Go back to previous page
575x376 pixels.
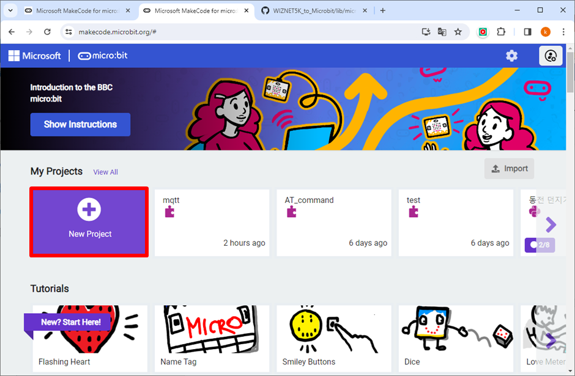pos(12,32)
